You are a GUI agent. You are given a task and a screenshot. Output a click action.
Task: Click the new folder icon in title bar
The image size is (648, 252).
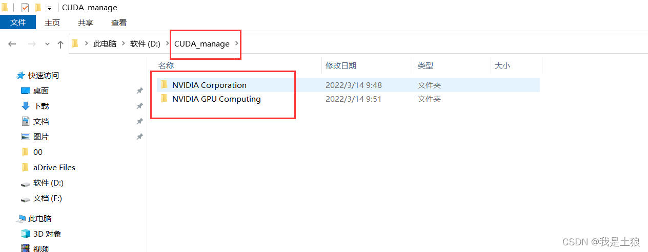(37, 8)
